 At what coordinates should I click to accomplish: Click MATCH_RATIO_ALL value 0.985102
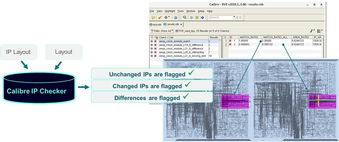tap(267, 44)
